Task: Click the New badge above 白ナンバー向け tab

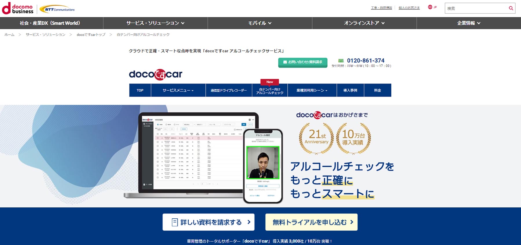Action: point(270,82)
